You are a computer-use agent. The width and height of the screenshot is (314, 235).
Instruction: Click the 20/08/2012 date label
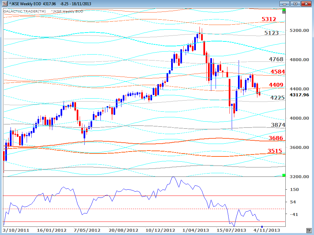pos(123,230)
